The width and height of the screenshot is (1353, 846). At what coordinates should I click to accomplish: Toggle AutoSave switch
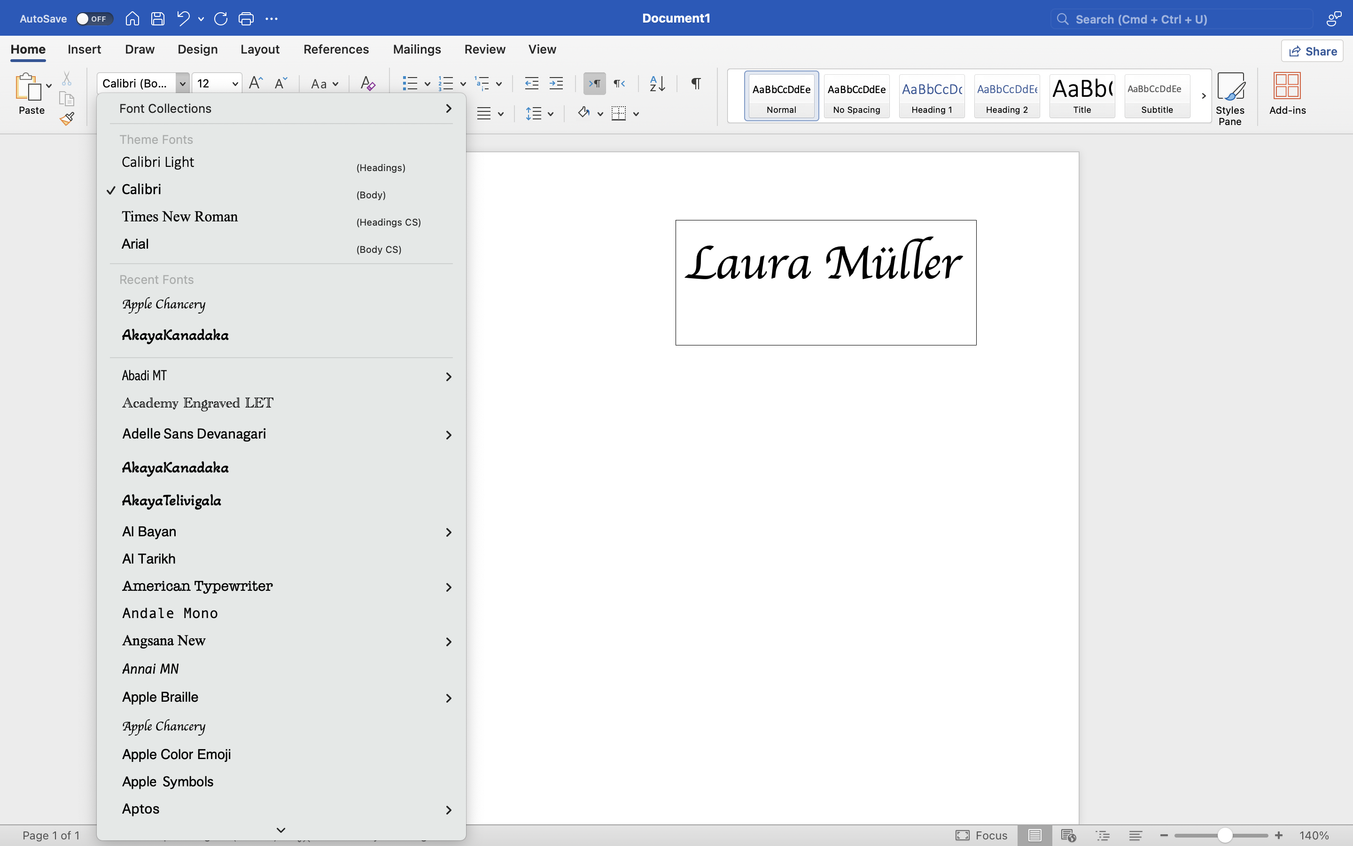click(94, 18)
